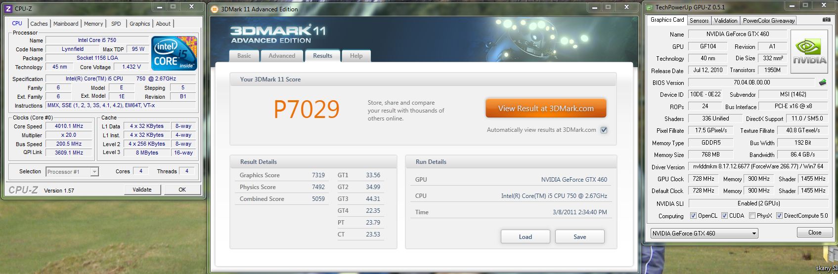Switch to the About tab in CPU-Z

(x=163, y=24)
